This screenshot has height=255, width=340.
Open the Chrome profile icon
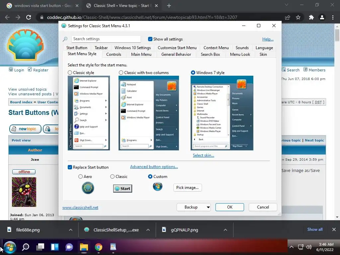(x=322, y=17)
